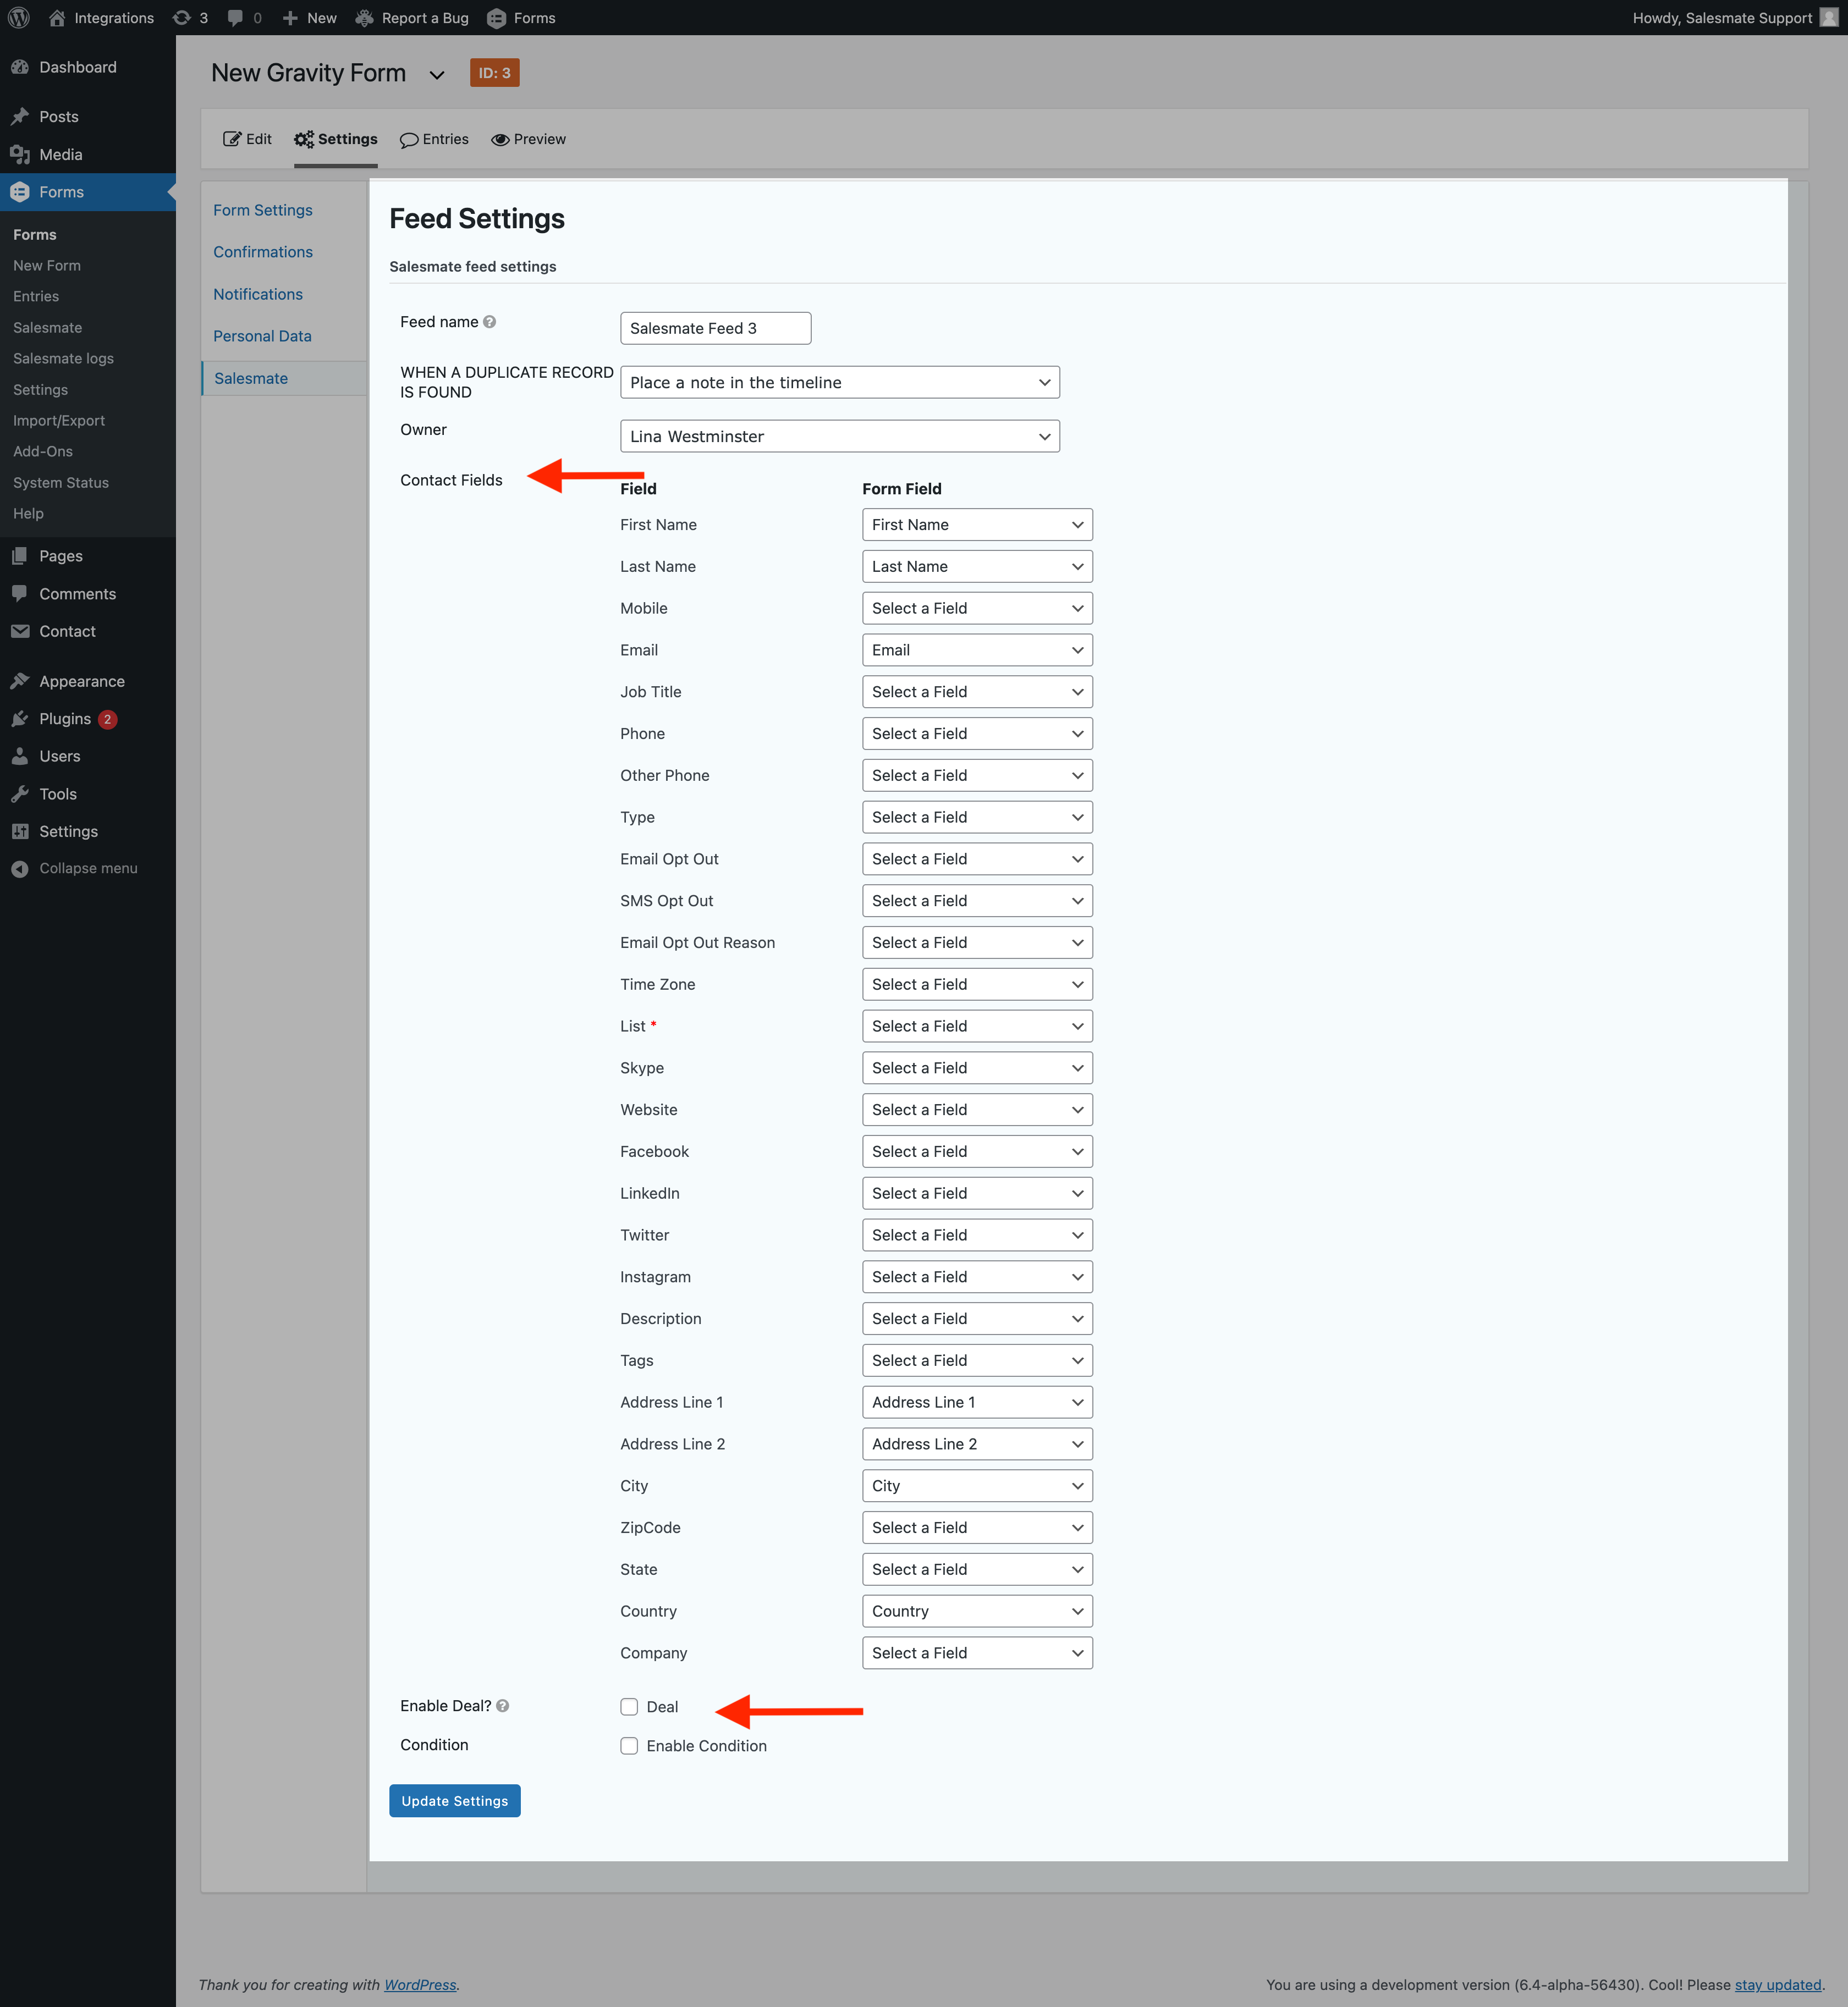This screenshot has height=2007, width=1848.
Task: Click the Appearance brush icon
Action: pyautogui.click(x=20, y=682)
